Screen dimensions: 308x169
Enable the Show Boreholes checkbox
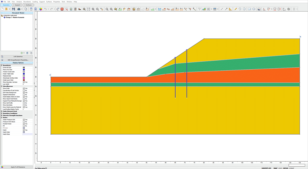[x=24, y=105]
